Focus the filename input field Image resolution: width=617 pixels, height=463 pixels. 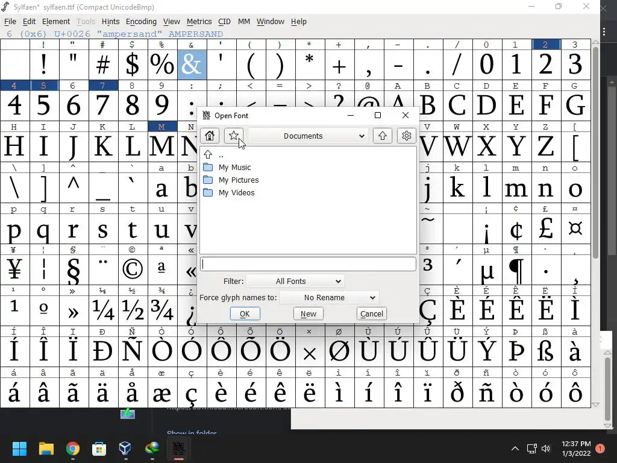[x=308, y=264]
